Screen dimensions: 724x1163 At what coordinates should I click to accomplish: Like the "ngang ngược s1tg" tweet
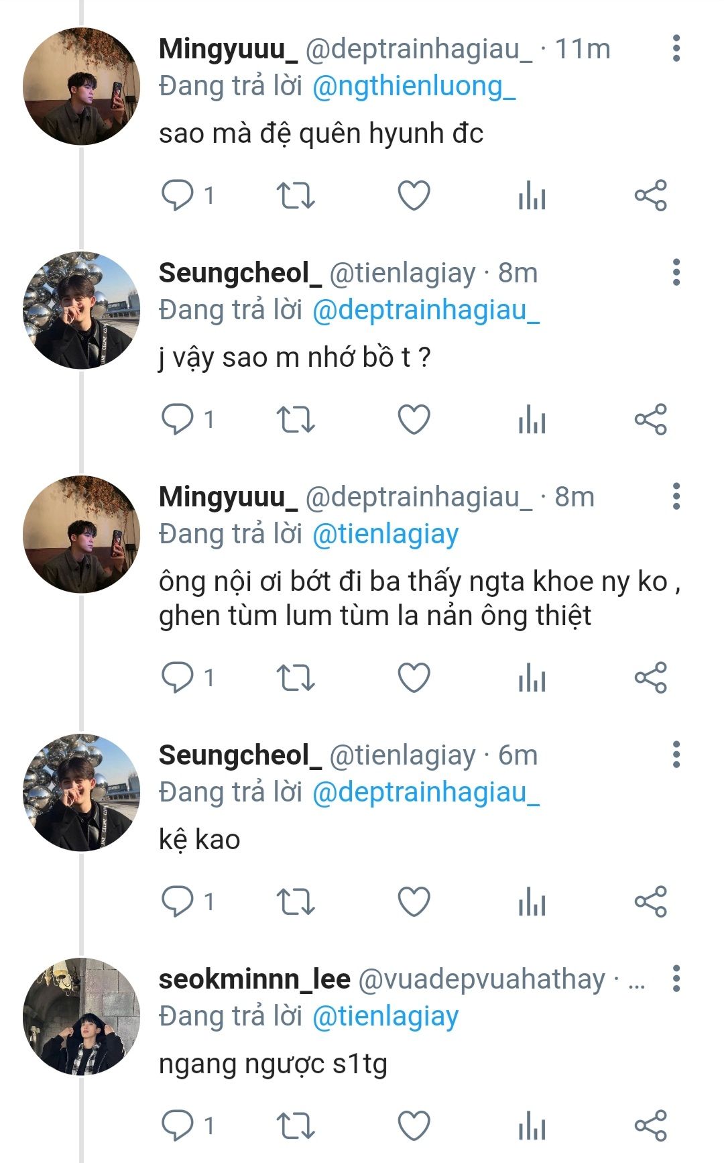[x=414, y=1125]
